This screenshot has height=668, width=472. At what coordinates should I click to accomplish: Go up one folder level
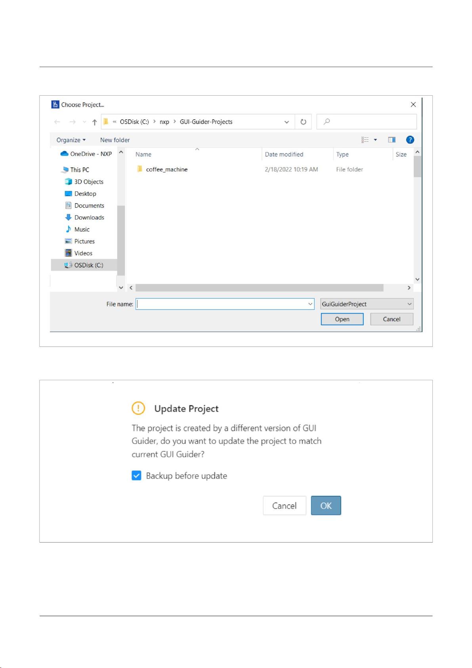(x=94, y=122)
